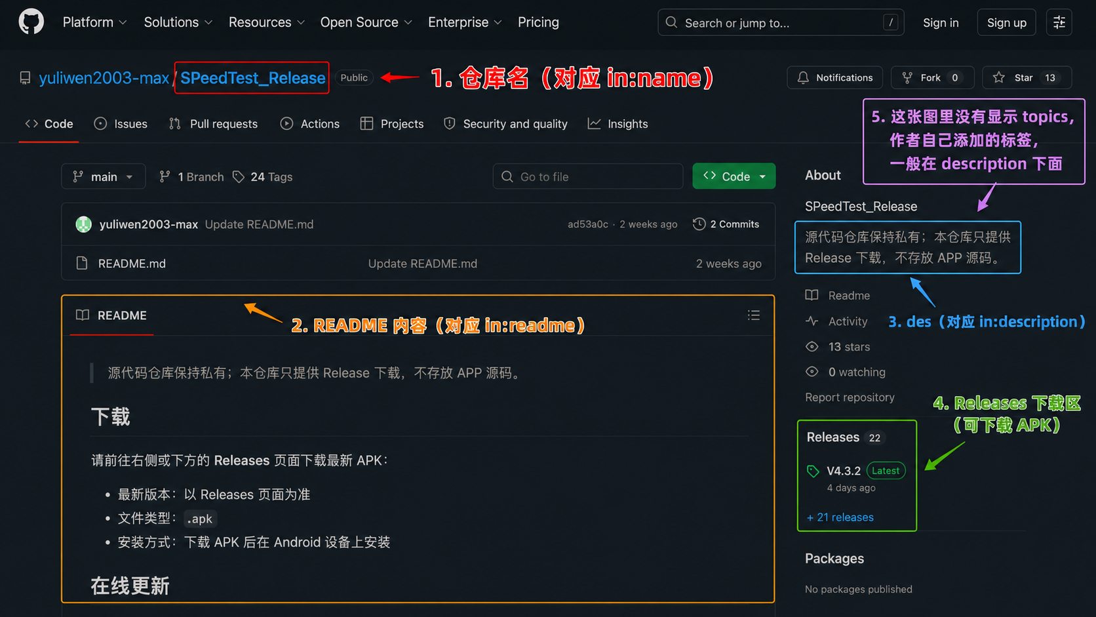Expand the Solutions menu
Screen dimensions: 1096x617
(178, 22)
